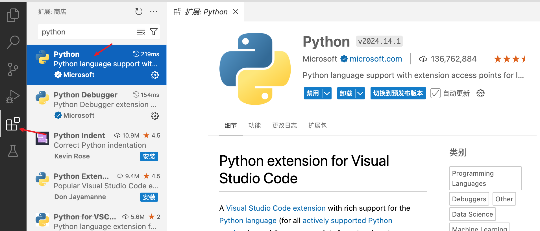Toggle the auto update checkbox

pyautogui.click(x=436, y=93)
